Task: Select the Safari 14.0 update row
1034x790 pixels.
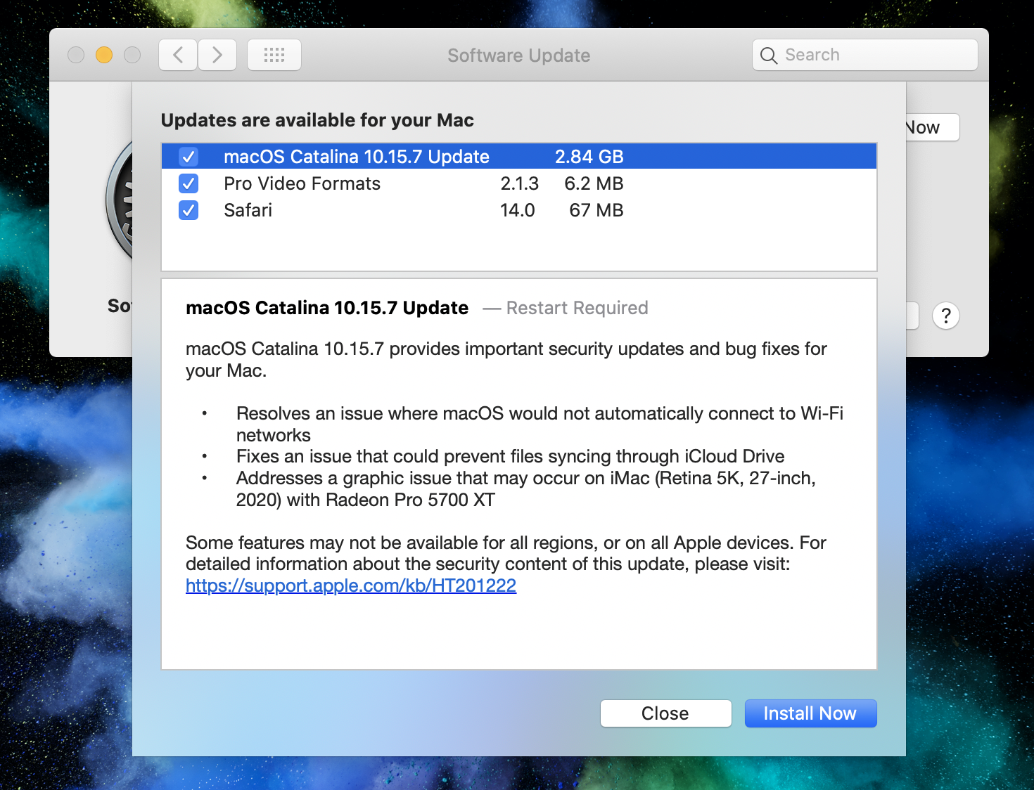Action: 422,210
